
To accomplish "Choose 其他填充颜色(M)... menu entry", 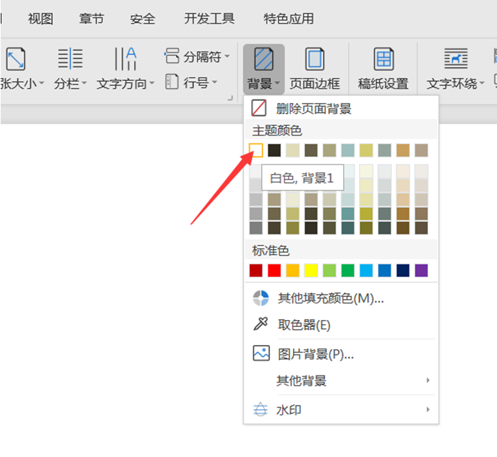I will pyautogui.click(x=341, y=298).
